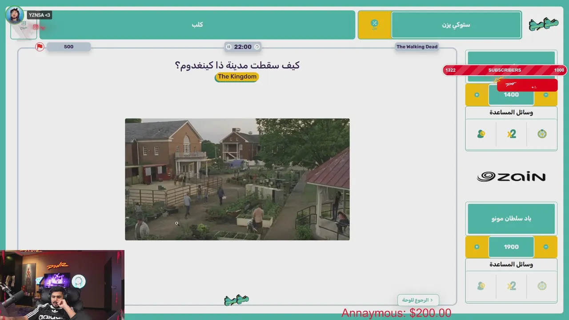Click The Kingdom yellow hint label
569x320 pixels.
(237, 77)
